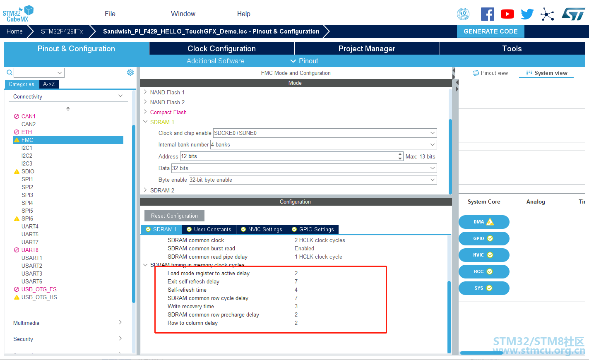Open the 10-year anniversary badge icon
This screenshot has height=360, width=589.
(x=463, y=14)
